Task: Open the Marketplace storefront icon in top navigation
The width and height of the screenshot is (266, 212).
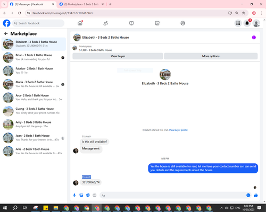Action: pyautogui.click(x=157, y=23)
